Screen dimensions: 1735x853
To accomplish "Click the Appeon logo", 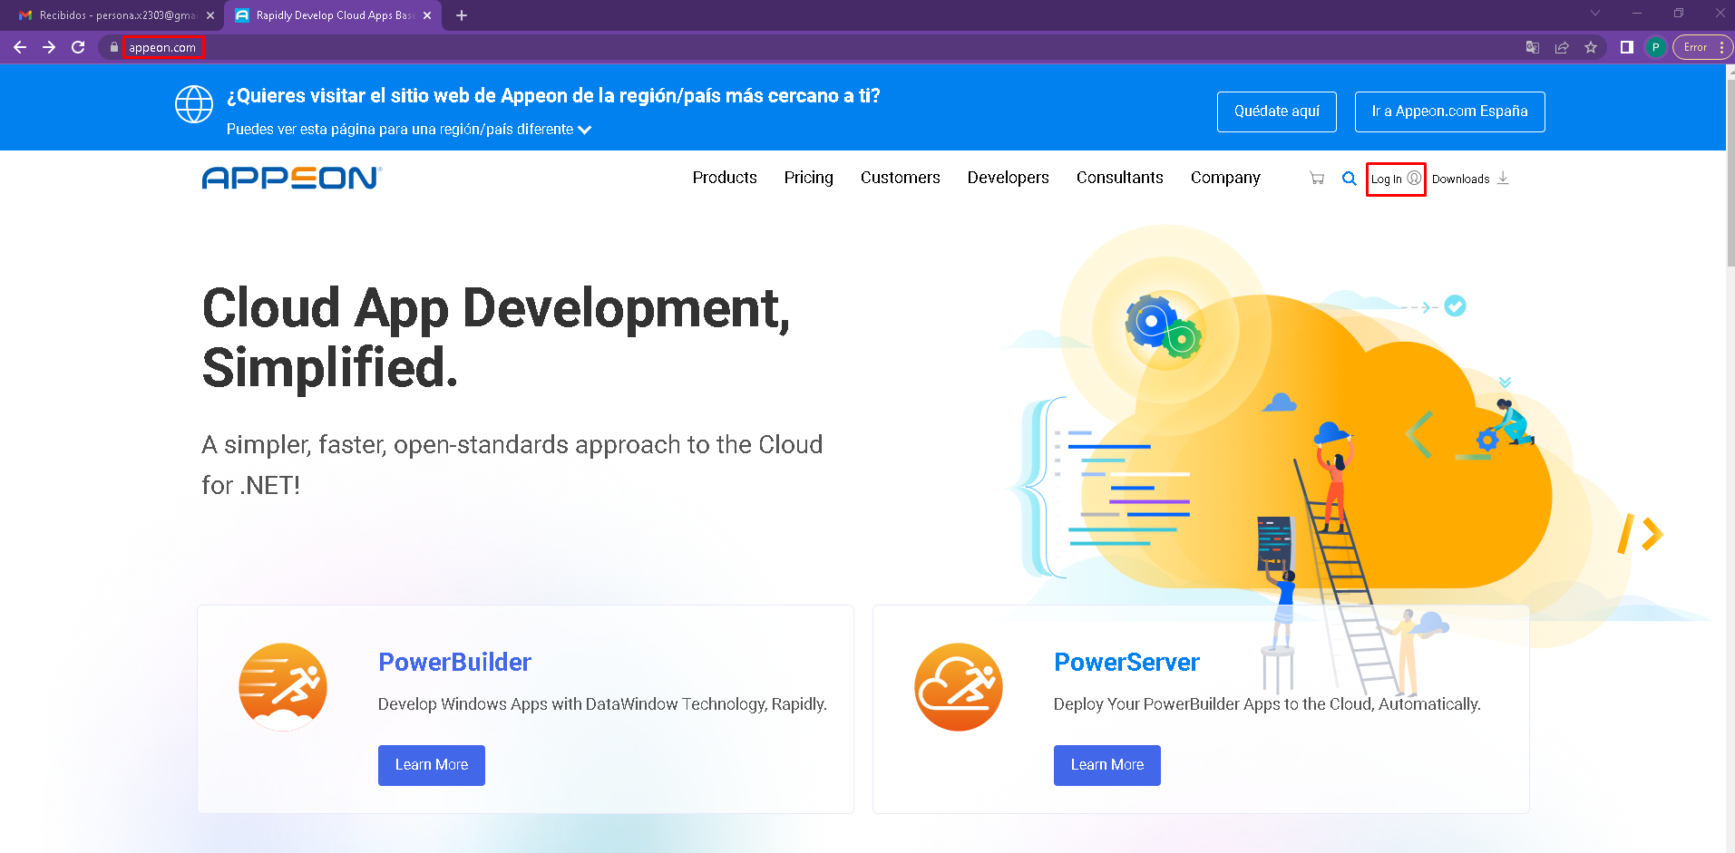I will tap(291, 178).
